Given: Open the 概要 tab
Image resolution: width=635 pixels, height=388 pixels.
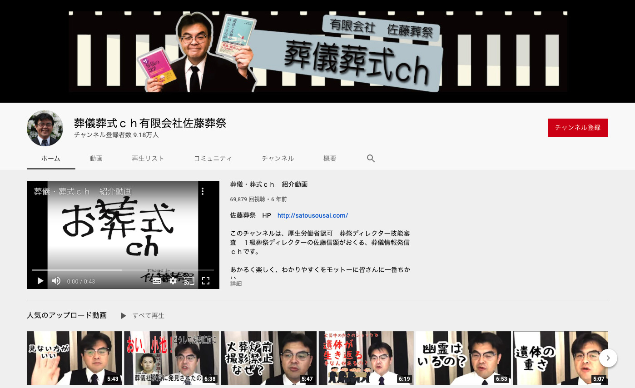Looking at the screenshot, I should point(330,159).
